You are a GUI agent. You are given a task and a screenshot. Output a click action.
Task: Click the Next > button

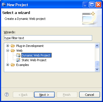[44, 95]
